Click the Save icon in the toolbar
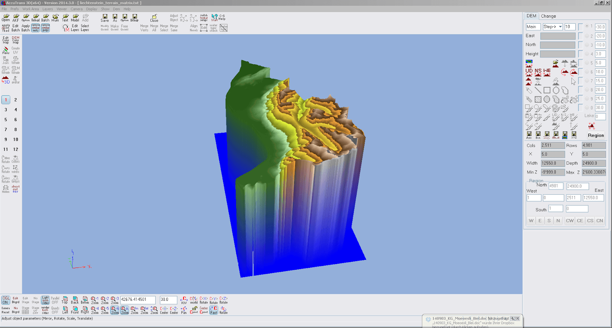 [x=105, y=18]
